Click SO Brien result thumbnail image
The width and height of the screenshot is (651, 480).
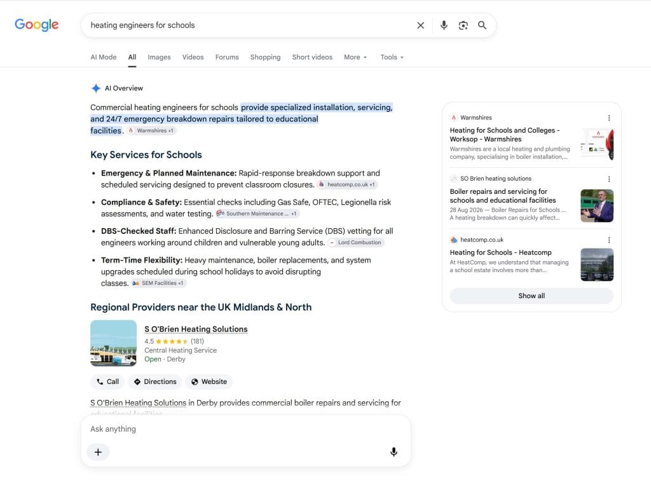coord(597,205)
